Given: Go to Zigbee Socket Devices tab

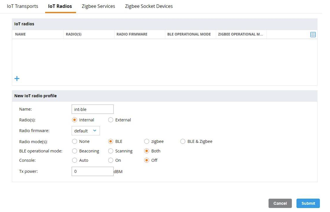Looking at the screenshot, I should (149, 6).
